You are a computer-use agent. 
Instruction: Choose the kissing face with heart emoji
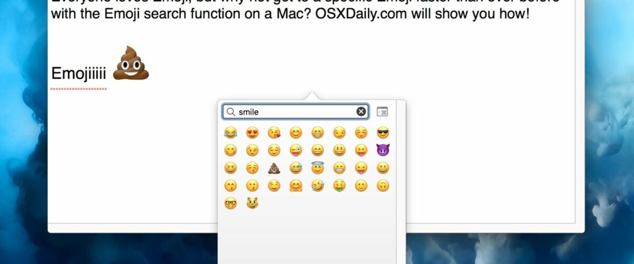coord(274,133)
